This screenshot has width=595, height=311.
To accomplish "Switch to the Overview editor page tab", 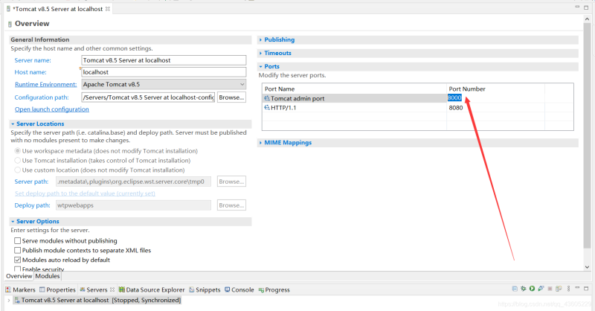I will pos(19,276).
